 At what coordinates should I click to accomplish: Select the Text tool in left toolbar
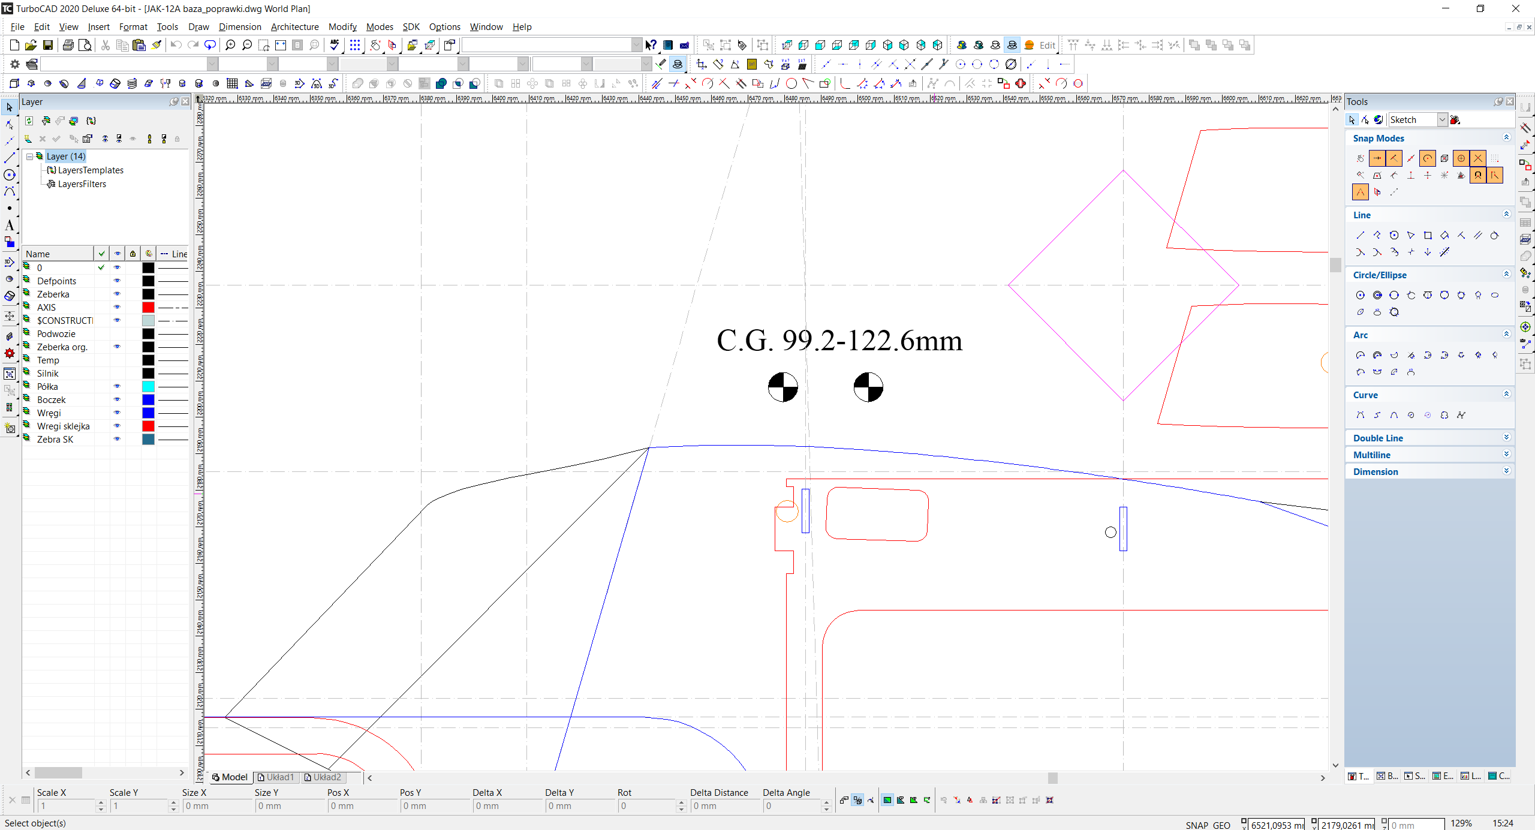(x=10, y=225)
